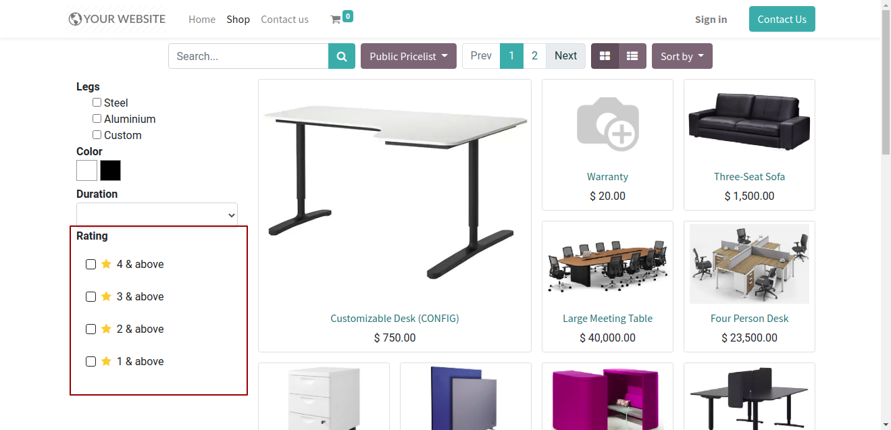Expand the Public Pricelist dropdown
This screenshot has width=891, height=430.
tap(409, 56)
